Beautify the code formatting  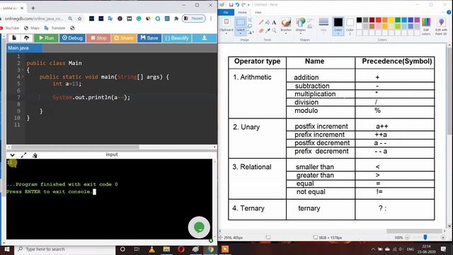pos(177,38)
